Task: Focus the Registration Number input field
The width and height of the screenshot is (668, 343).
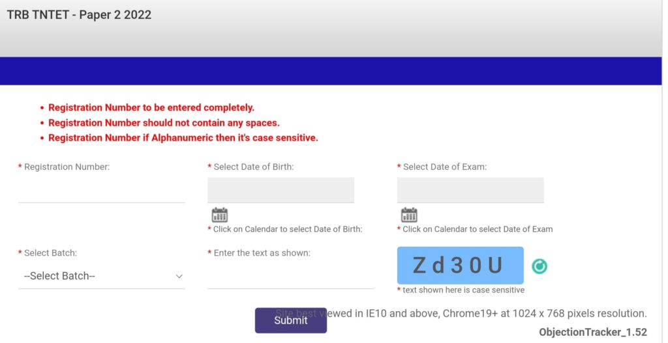Action: coord(101,191)
